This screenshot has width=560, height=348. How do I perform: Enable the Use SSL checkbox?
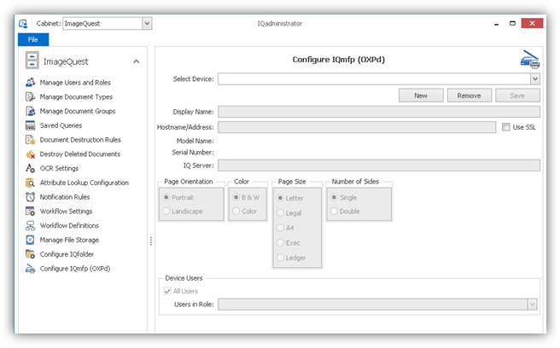(505, 127)
